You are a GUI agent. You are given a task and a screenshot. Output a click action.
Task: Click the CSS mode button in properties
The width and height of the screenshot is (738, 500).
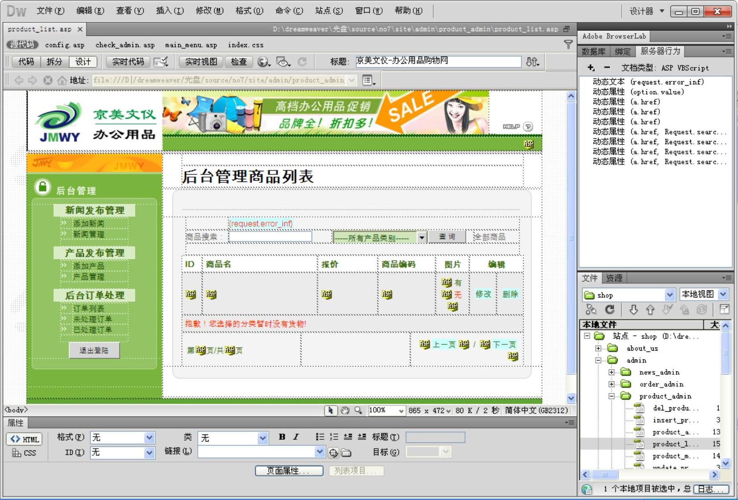click(x=25, y=453)
